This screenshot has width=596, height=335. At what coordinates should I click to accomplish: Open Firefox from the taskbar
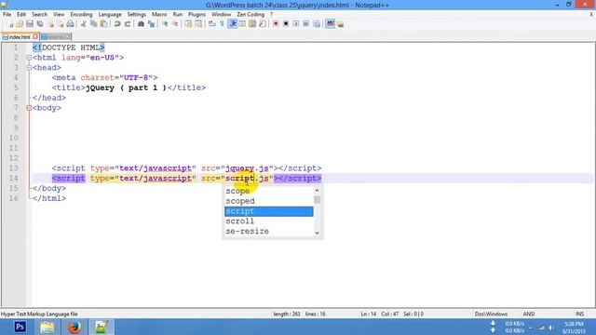(74, 327)
